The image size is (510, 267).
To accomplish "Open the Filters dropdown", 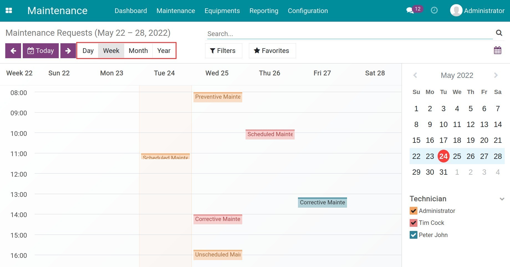I will pos(223,51).
